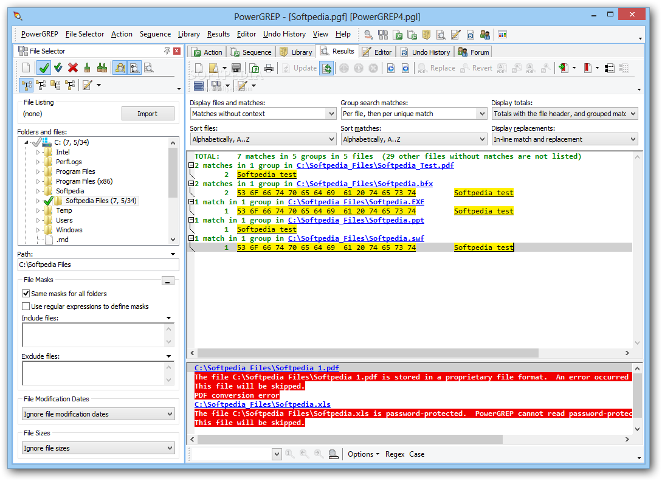Image resolution: width=662 pixels, height=481 pixels.
Task: Switch to the Action tab
Action: click(208, 52)
